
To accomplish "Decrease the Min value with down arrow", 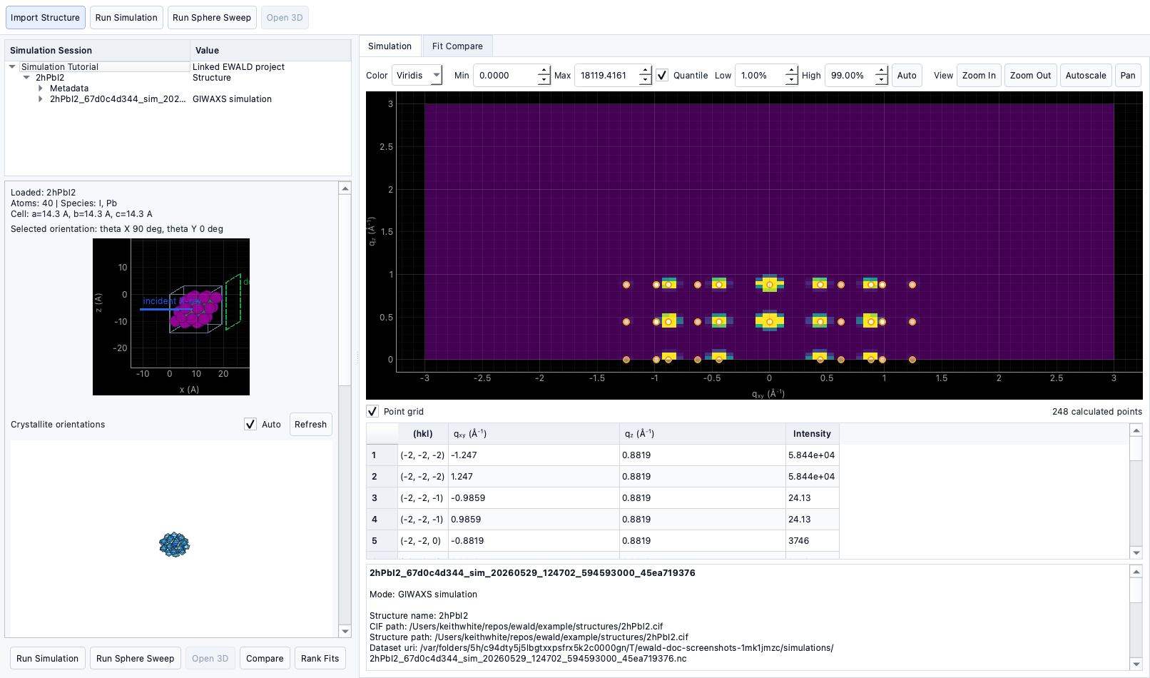I will tap(544, 81).
